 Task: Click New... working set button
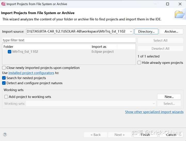[169, 97]
